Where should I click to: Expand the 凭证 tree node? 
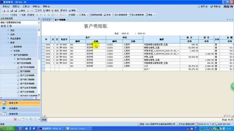8,30
